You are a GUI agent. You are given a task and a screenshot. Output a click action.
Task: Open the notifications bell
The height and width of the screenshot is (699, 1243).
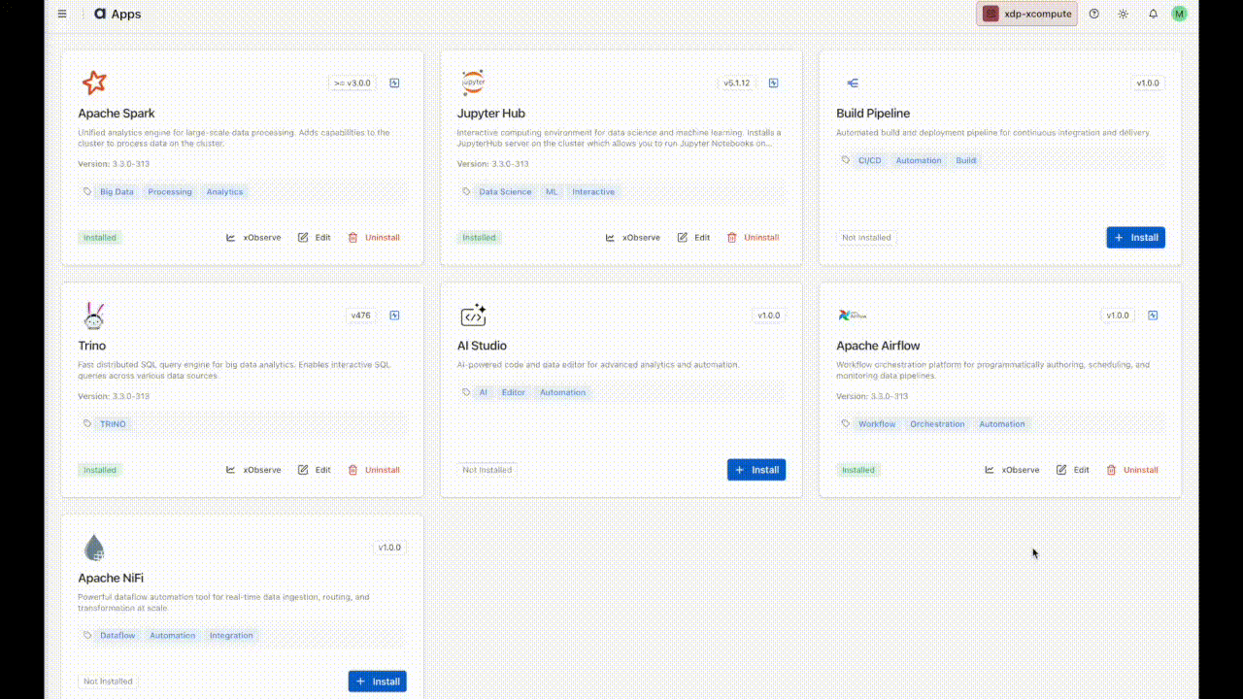coord(1153,14)
